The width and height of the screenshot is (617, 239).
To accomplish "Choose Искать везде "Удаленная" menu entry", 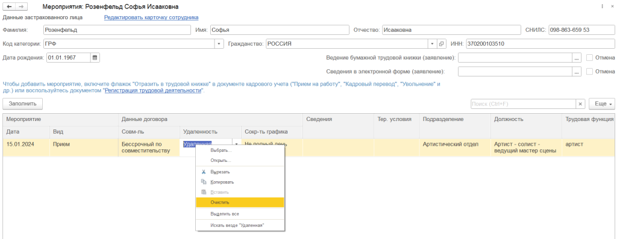I will (240, 225).
